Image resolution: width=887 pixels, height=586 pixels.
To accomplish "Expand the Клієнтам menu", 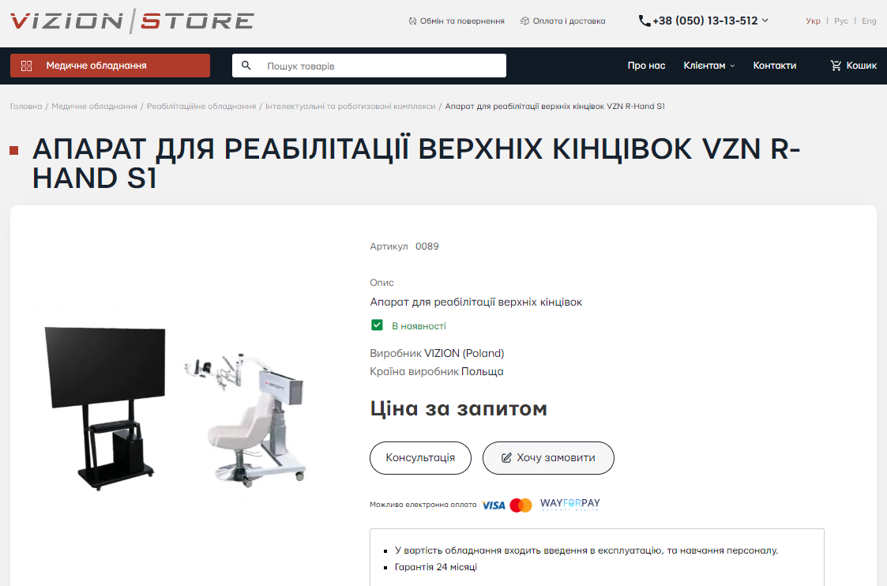I will 708,66.
